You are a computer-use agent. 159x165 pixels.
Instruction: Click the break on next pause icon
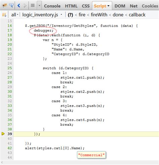pyautogui.click(x=4, y=15)
